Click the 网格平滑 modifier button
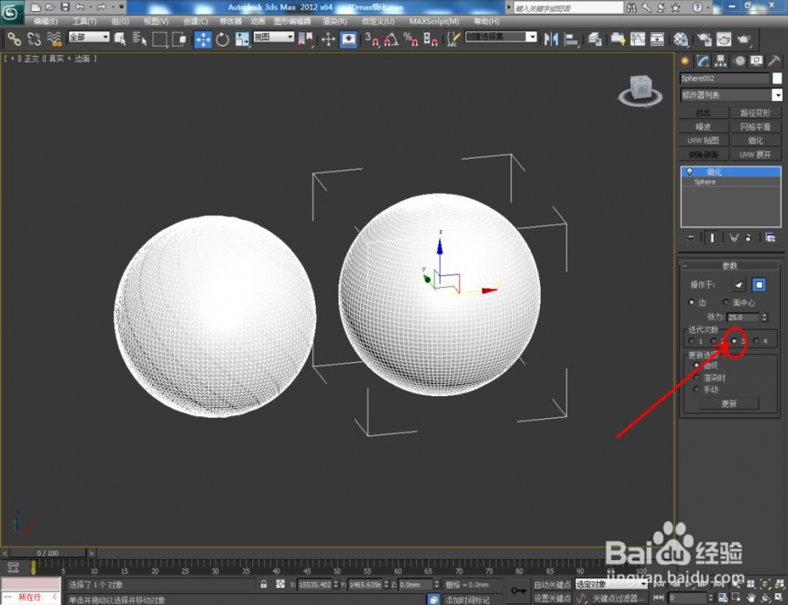788x605 pixels. [755, 126]
